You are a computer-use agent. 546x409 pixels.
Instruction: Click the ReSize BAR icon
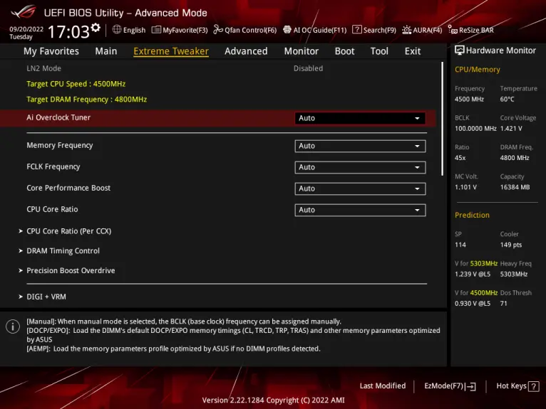(453, 30)
